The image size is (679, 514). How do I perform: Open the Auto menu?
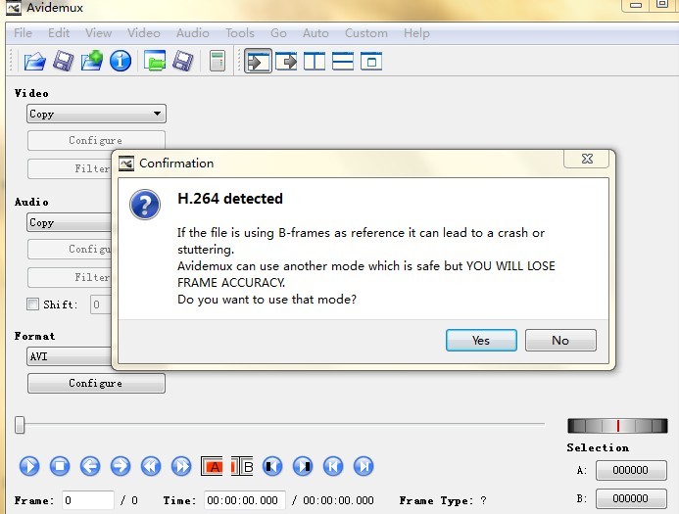click(315, 33)
